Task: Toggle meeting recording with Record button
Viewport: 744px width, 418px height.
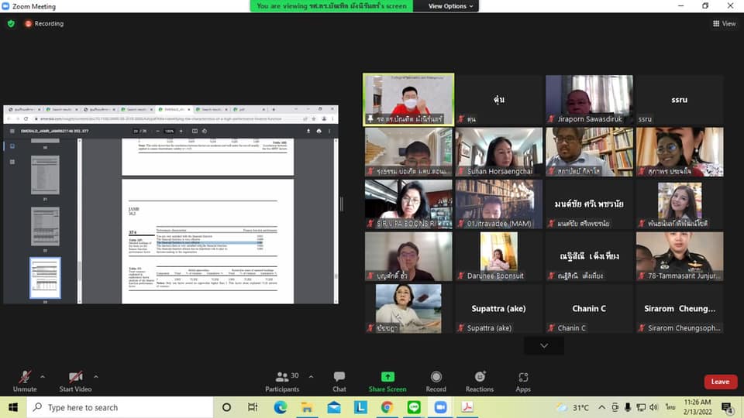Action: 436,381
